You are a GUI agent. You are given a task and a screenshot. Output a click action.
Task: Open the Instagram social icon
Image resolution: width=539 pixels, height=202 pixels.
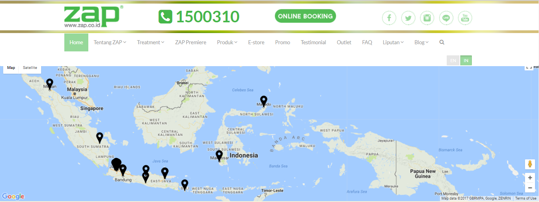click(x=427, y=18)
